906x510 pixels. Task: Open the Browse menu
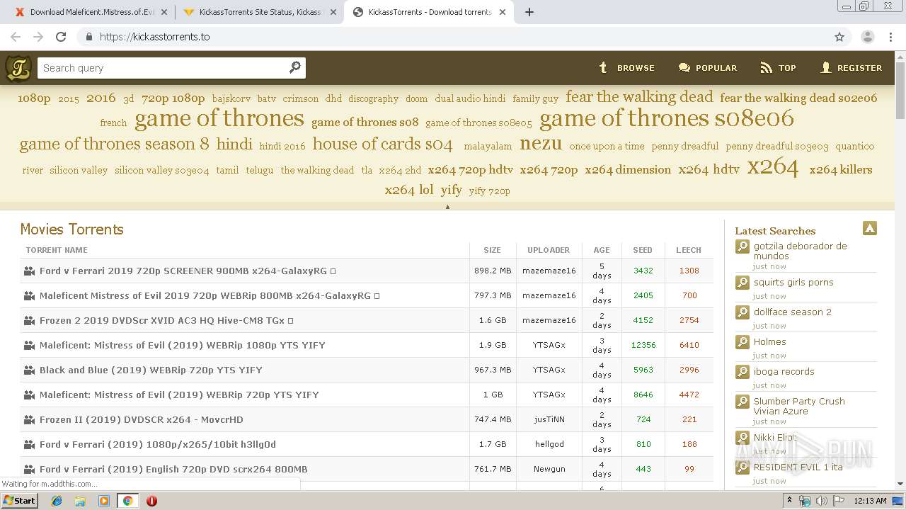[x=626, y=68]
